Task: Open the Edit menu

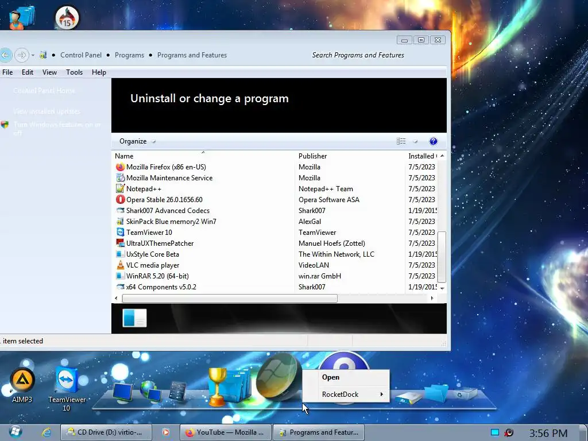Action: pos(28,72)
